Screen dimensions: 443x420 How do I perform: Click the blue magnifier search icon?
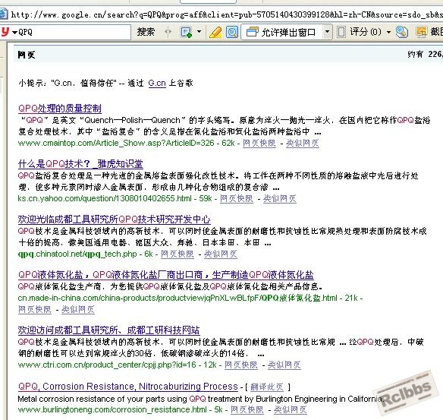point(231,32)
